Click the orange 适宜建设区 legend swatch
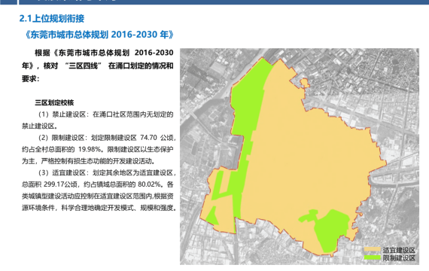Screen dimensions: 429x271 coord(372,249)
